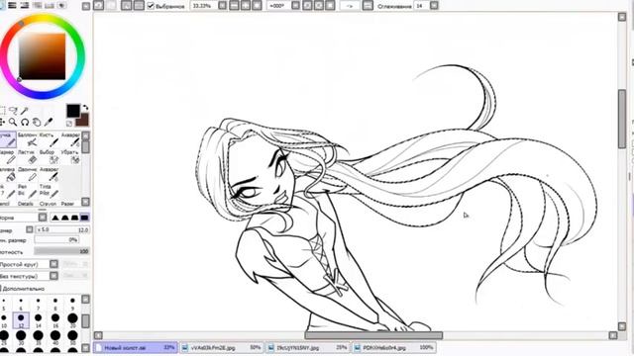Click the brush size list scroll down arrow
The height and width of the screenshot is (356, 634).
point(85,347)
